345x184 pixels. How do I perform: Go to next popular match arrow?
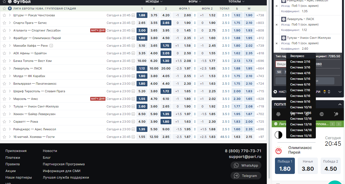[x=339, y=124]
